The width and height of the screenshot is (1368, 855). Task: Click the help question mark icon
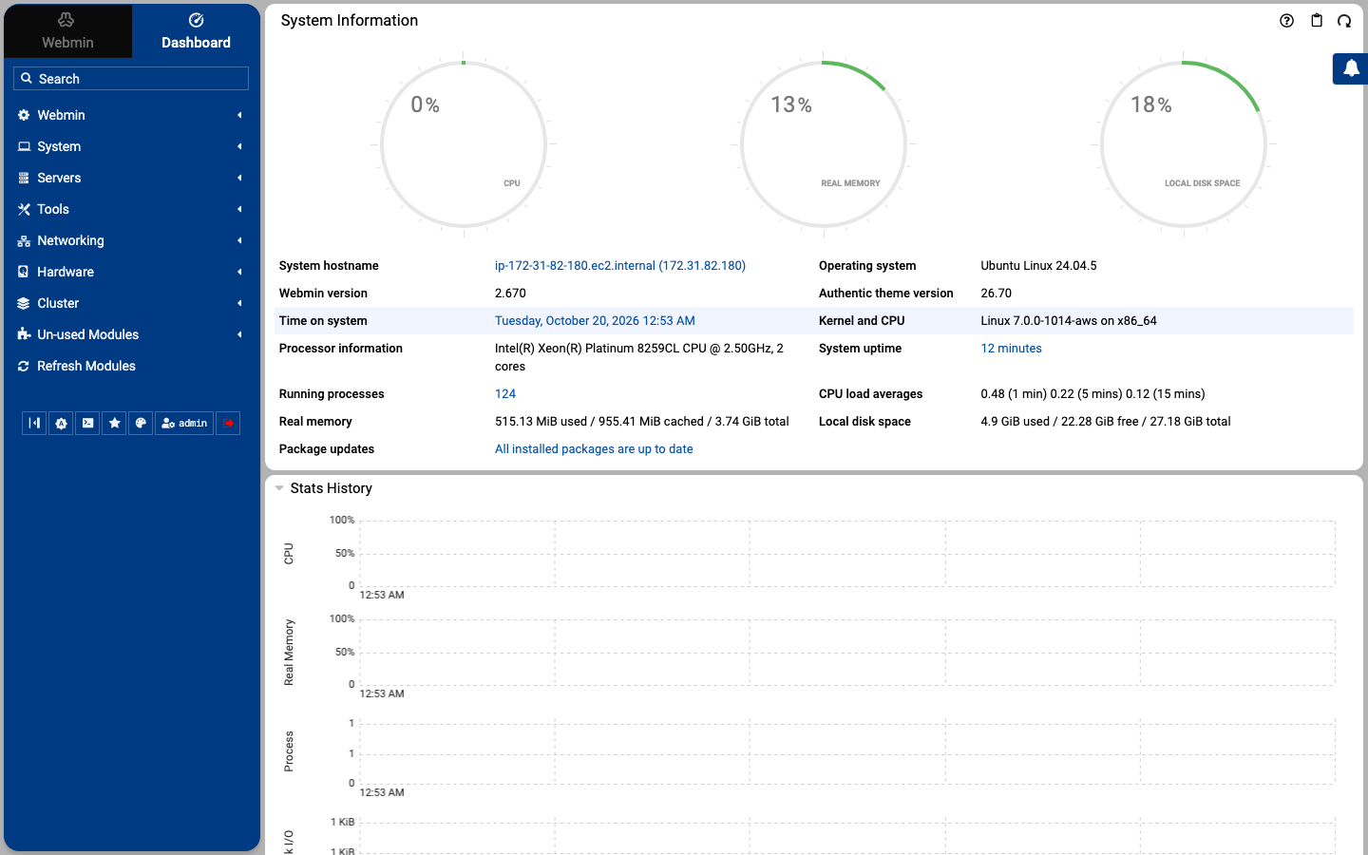pos(1286,21)
